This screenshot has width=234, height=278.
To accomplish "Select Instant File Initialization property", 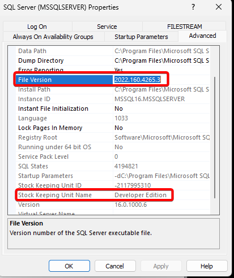I will coord(53,108).
